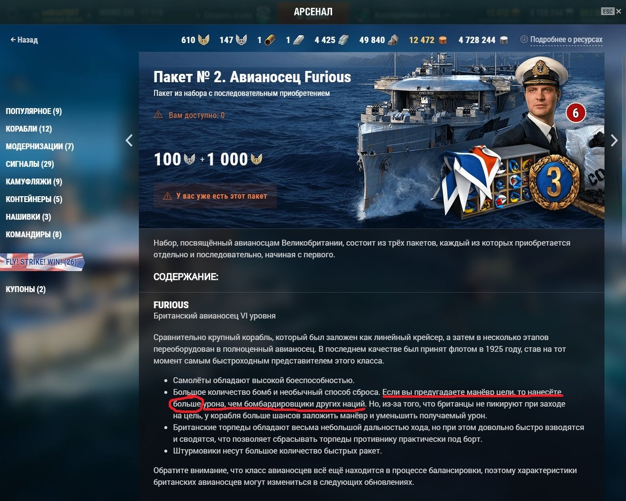Click the silver credits icon
The height and width of the screenshot is (501, 626).
(x=504, y=40)
